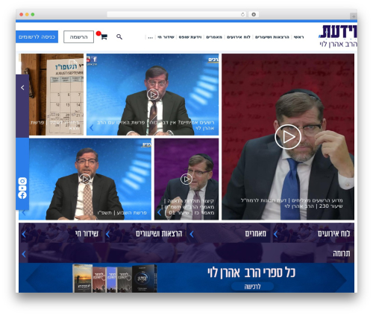Viewport: 373px width, 315px height.
Task: Click the רשעים אמיתיים caption text
Action: [156, 125]
